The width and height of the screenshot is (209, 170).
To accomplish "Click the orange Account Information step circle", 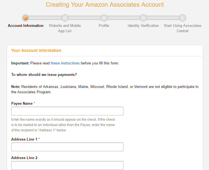I will 26,18.
